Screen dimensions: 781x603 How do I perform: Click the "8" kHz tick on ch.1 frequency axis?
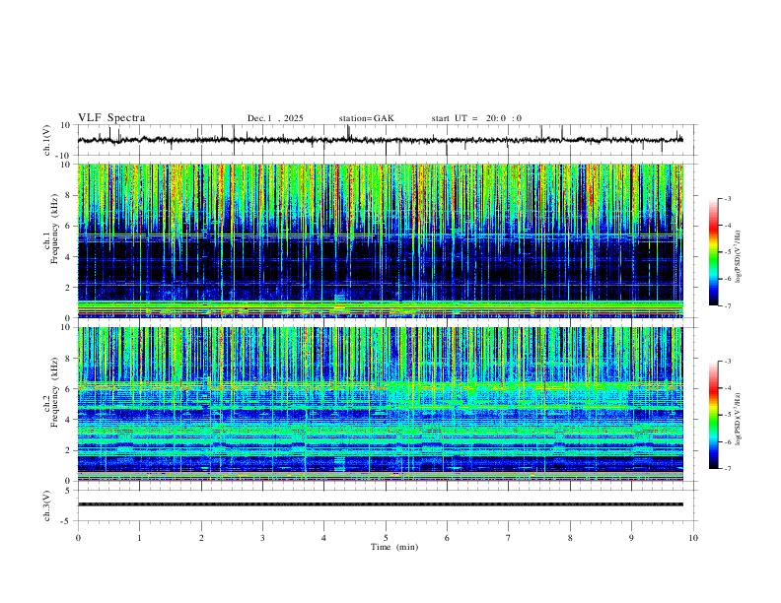pos(69,195)
